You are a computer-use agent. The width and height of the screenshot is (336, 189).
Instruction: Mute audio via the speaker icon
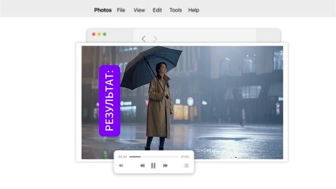[121, 165]
